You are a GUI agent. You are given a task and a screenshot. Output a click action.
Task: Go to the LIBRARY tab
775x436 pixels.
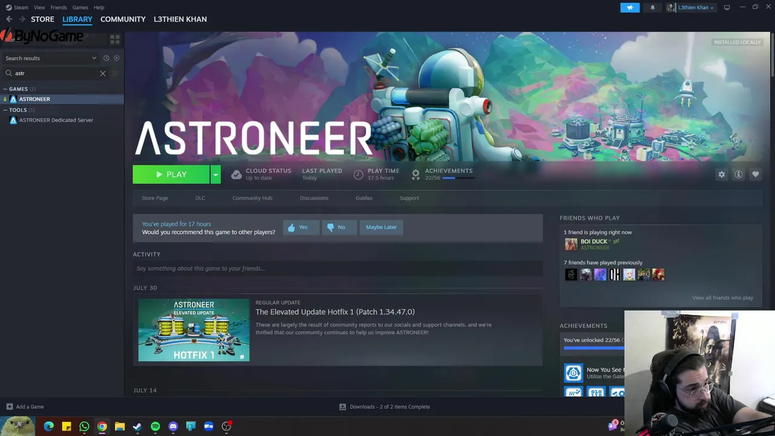[x=77, y=19]
